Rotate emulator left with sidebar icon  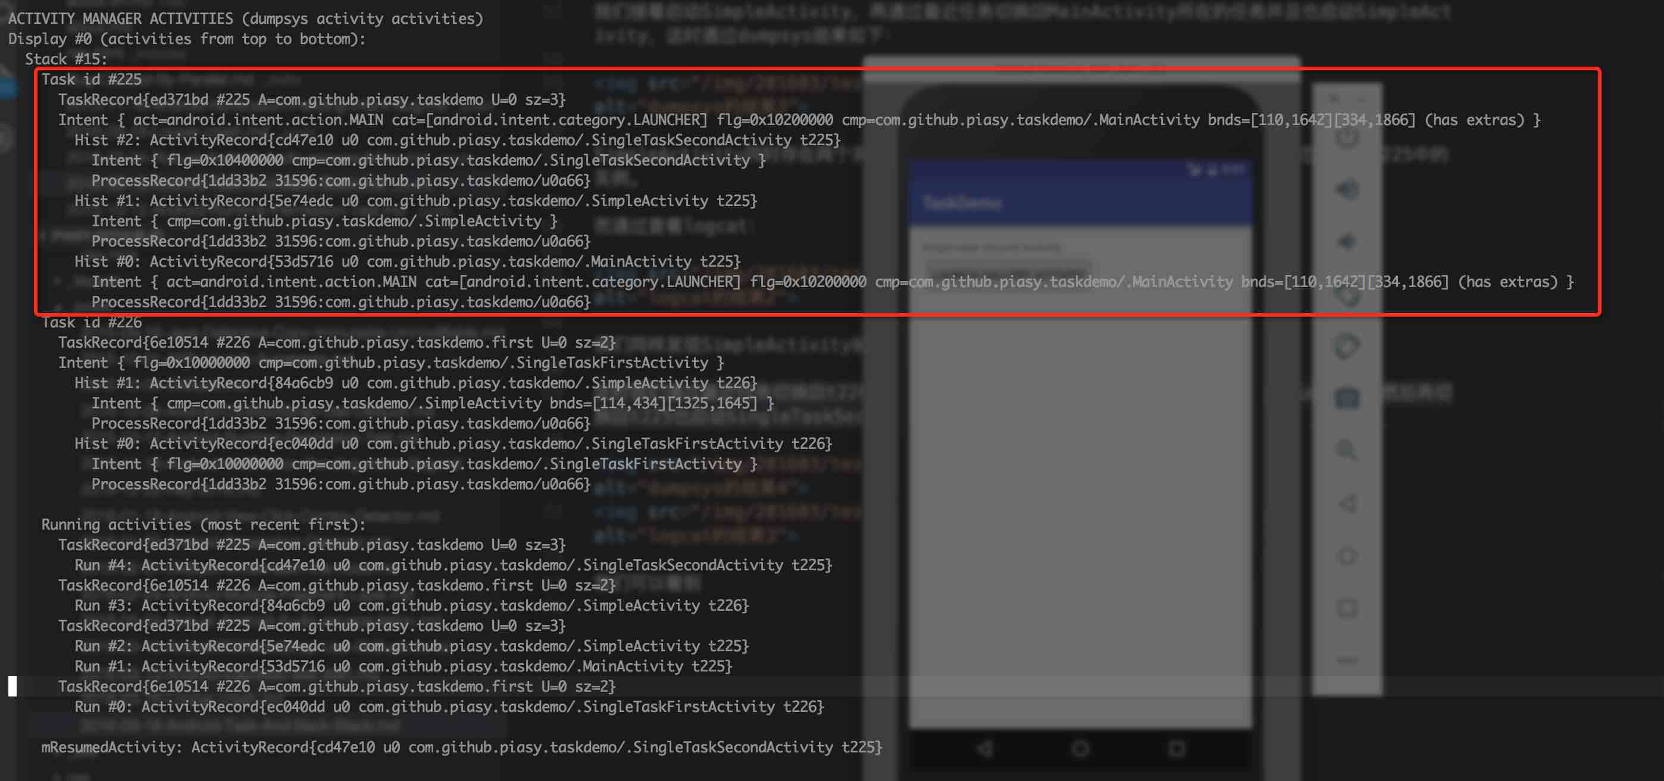click(x=1346, y=295)
